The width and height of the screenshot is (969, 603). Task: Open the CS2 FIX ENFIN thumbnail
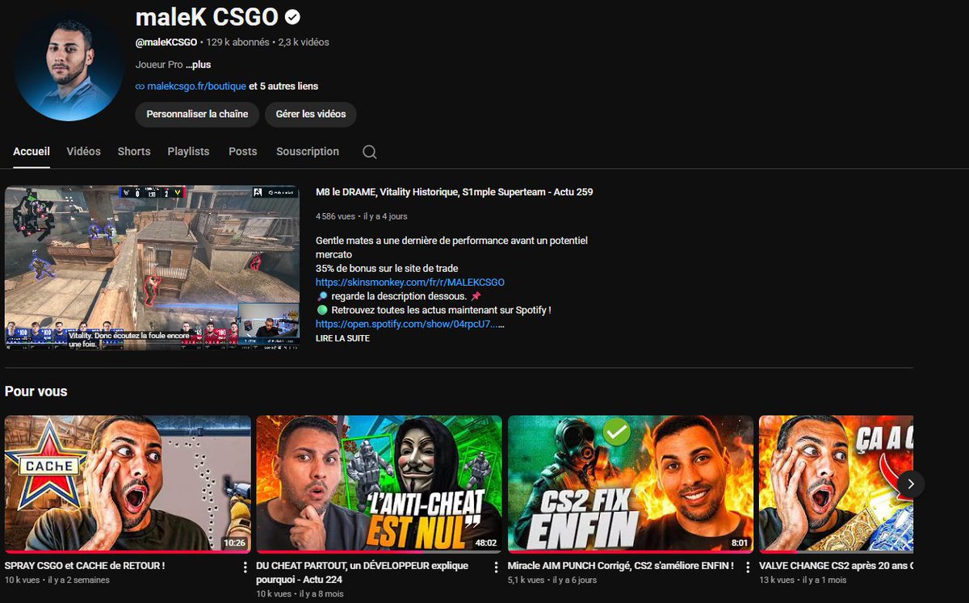tap(631, 484)
